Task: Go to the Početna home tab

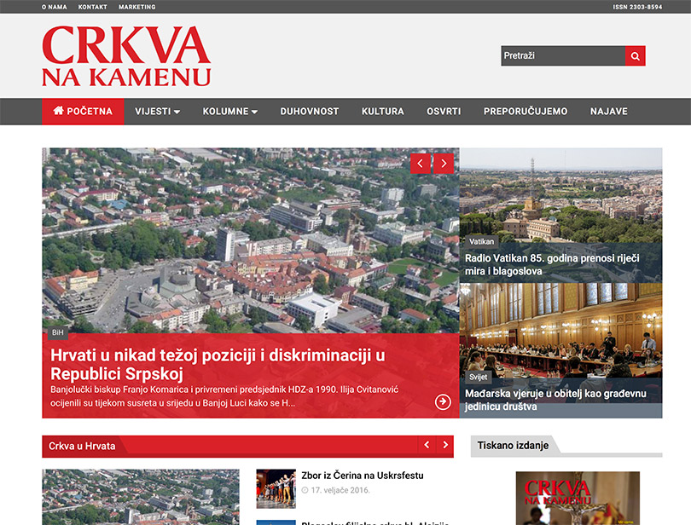Action: click(83, 112)
